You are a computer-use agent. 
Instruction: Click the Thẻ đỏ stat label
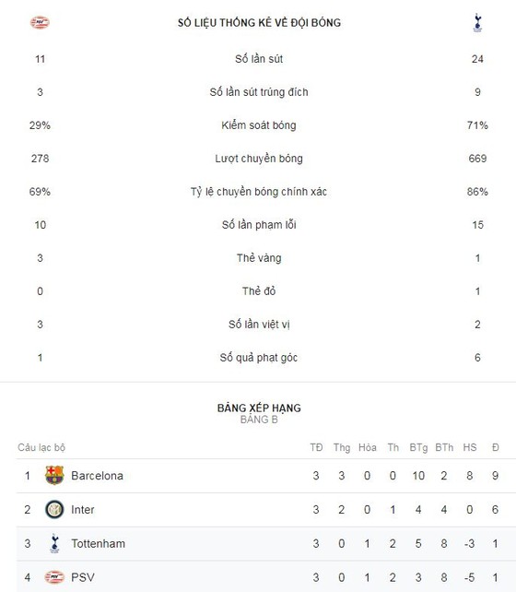pyautogui.click(x=258, y=291)
